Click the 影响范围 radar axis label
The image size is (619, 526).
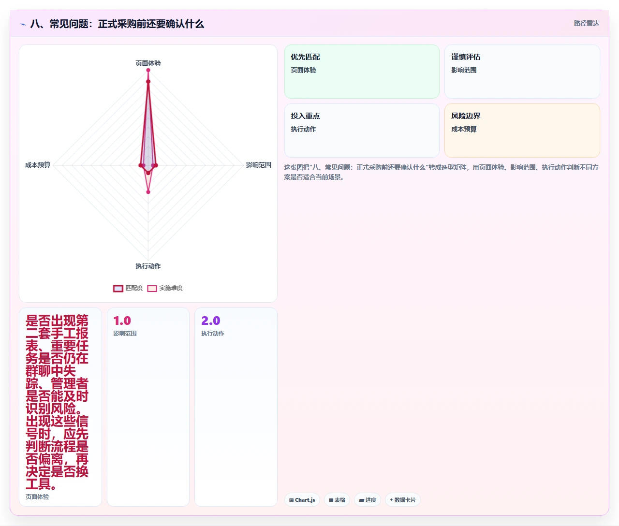(x=259, y=165)
